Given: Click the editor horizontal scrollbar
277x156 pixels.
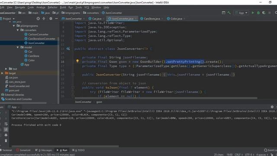Looking at the screenshot, I should tap(166, 98).
